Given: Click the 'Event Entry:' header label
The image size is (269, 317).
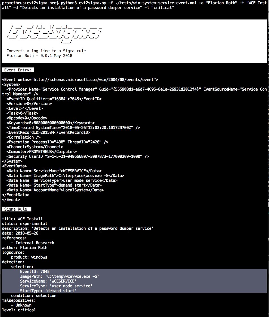Looking at the screenshot, I should (x=18, y=70).
